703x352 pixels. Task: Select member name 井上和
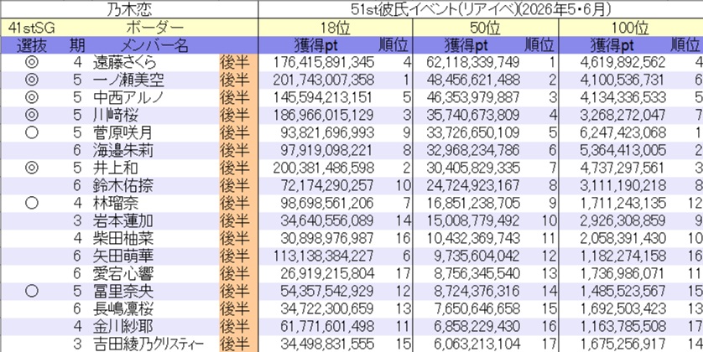coord(116,168)
